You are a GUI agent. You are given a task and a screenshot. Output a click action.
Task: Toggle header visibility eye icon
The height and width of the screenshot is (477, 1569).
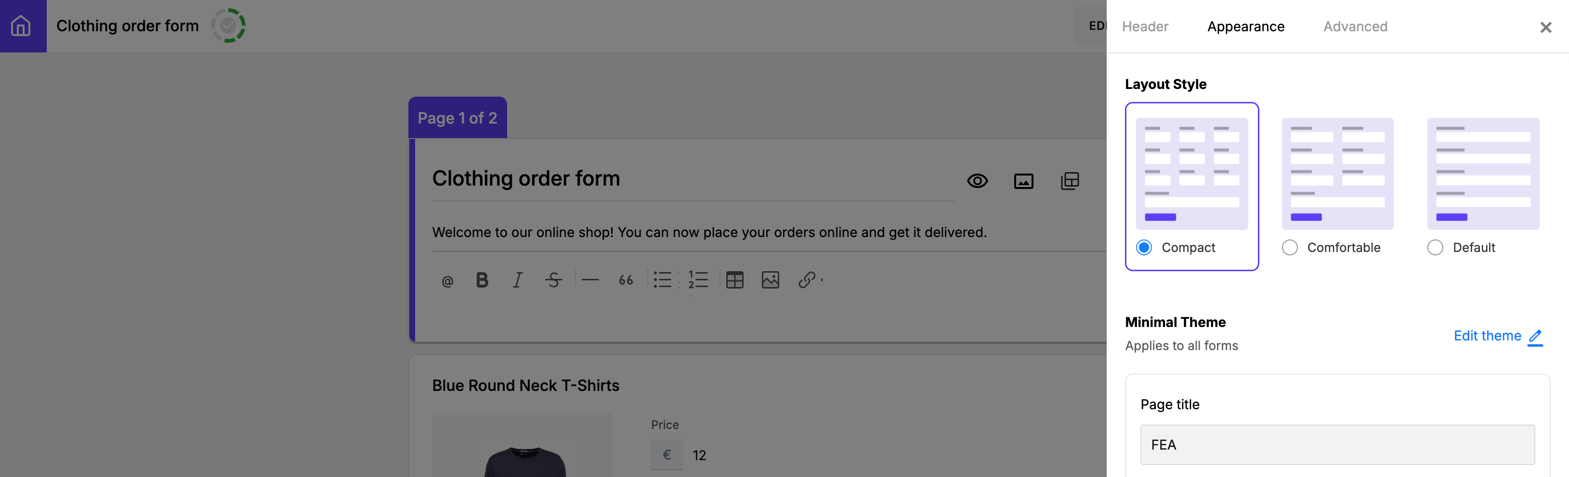click(x=978, y=181)
